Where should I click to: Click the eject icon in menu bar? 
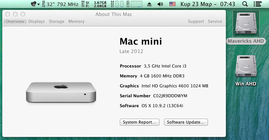pos(149,4)
